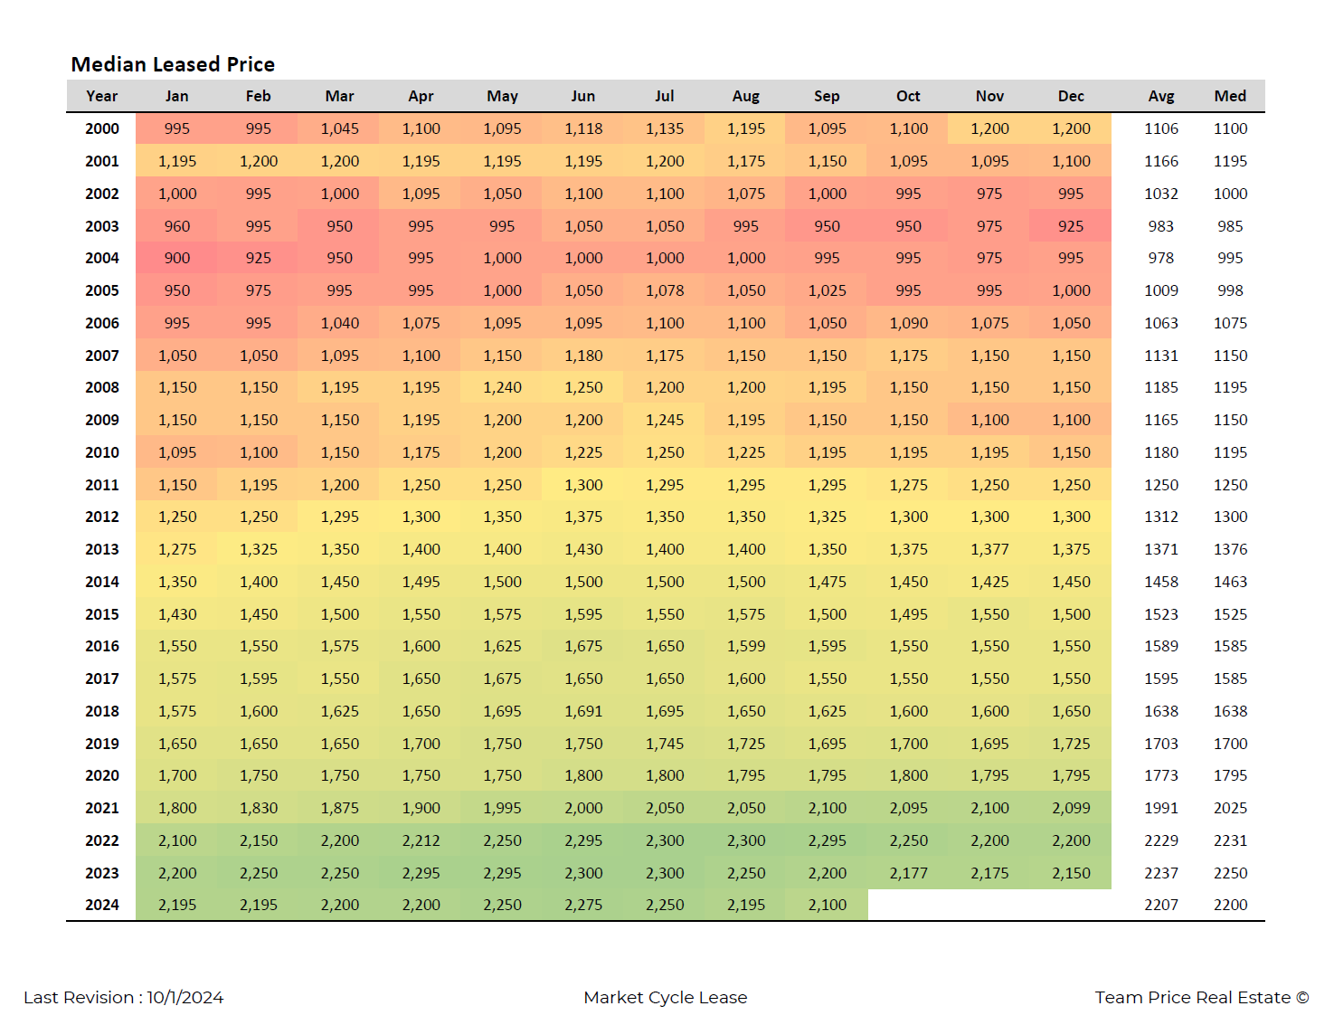Click the Last Revision date footer text
This screenshot has height=1025, width=1334.
(124, 997)
